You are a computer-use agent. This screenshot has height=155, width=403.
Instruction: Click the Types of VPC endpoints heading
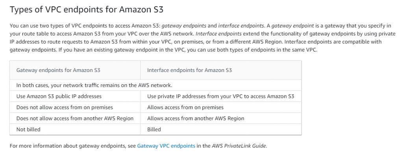[x=87, y=10]
